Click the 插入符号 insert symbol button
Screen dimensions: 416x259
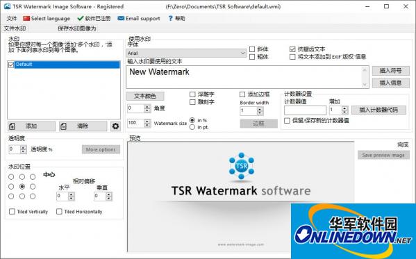pyautogui.click(x=390, y=71)
